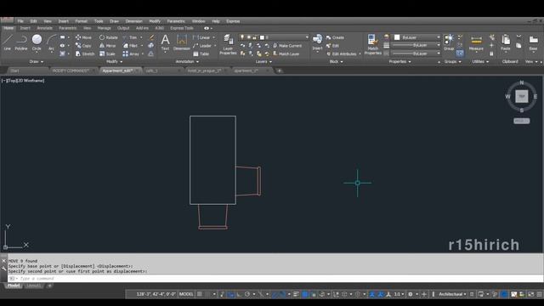Expand the Properties panel
Viewport: 544px width, 306px height.
click(399, 62)
